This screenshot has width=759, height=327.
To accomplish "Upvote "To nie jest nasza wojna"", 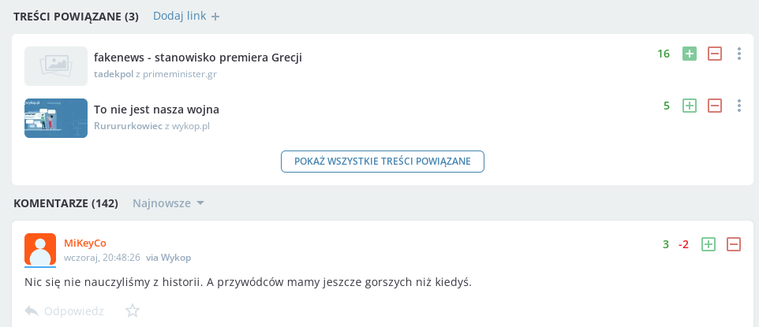I will pos(690,106).
